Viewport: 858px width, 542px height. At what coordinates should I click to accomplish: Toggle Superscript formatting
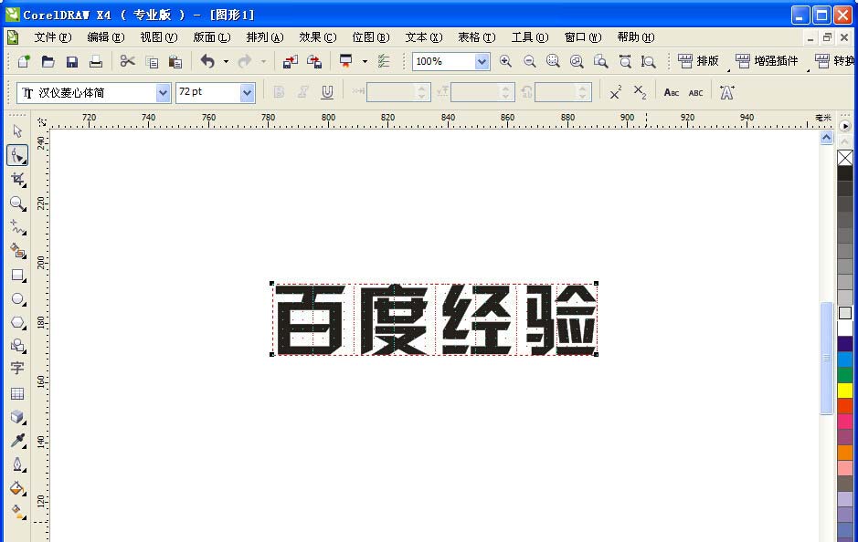615,92
